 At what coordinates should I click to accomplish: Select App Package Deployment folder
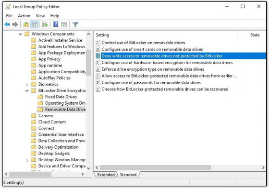(62, 53)
